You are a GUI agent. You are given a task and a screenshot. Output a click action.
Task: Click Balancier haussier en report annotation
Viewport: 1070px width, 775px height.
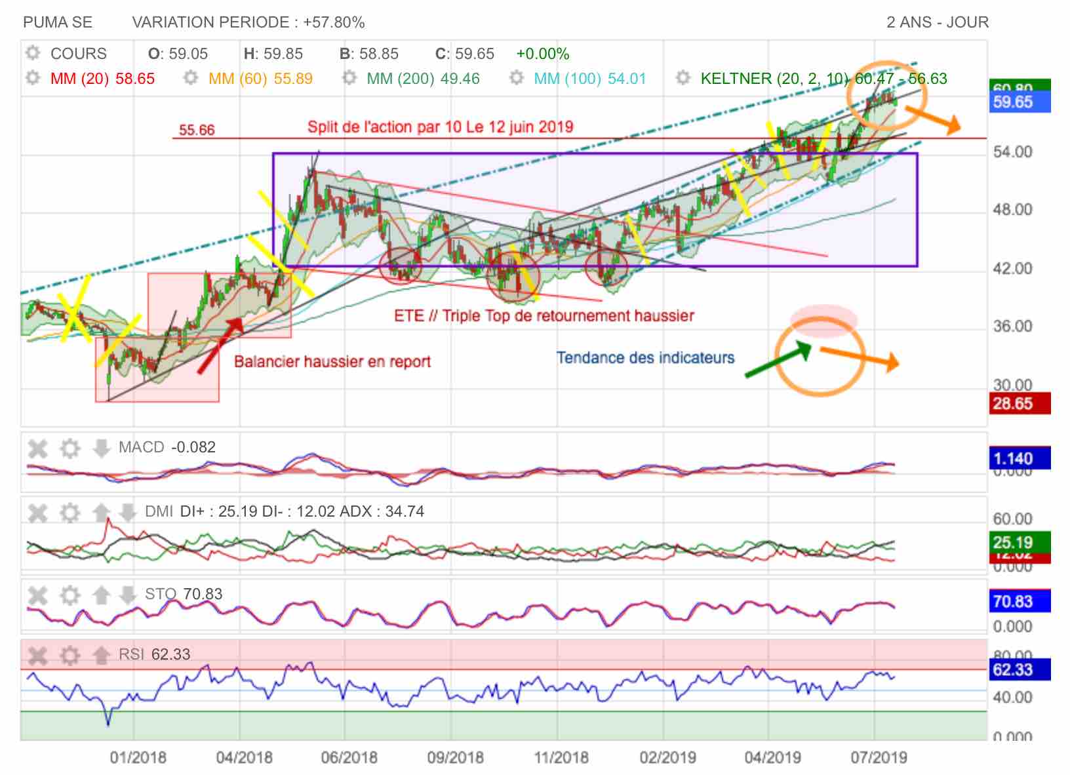332,362
